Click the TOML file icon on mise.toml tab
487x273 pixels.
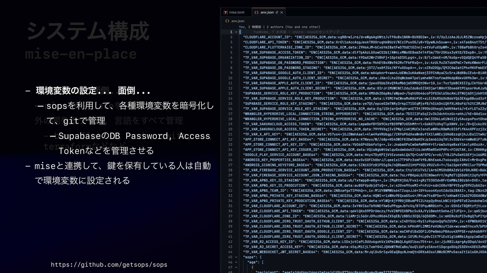225,12
